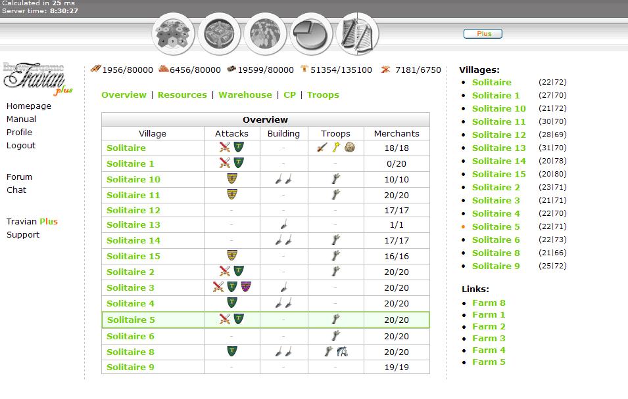
Task: Open the world map globe icon
Action: [265, 33]
